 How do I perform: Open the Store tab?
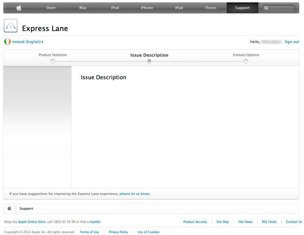click(x=51, y=8)
